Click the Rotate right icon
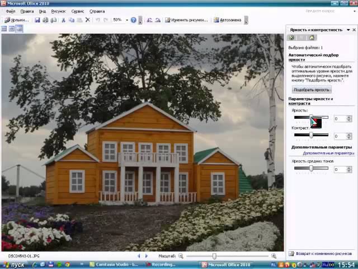 click(x=158, y=20)
